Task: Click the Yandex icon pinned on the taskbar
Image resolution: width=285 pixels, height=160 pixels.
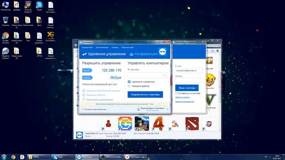Action: [22, 157]
